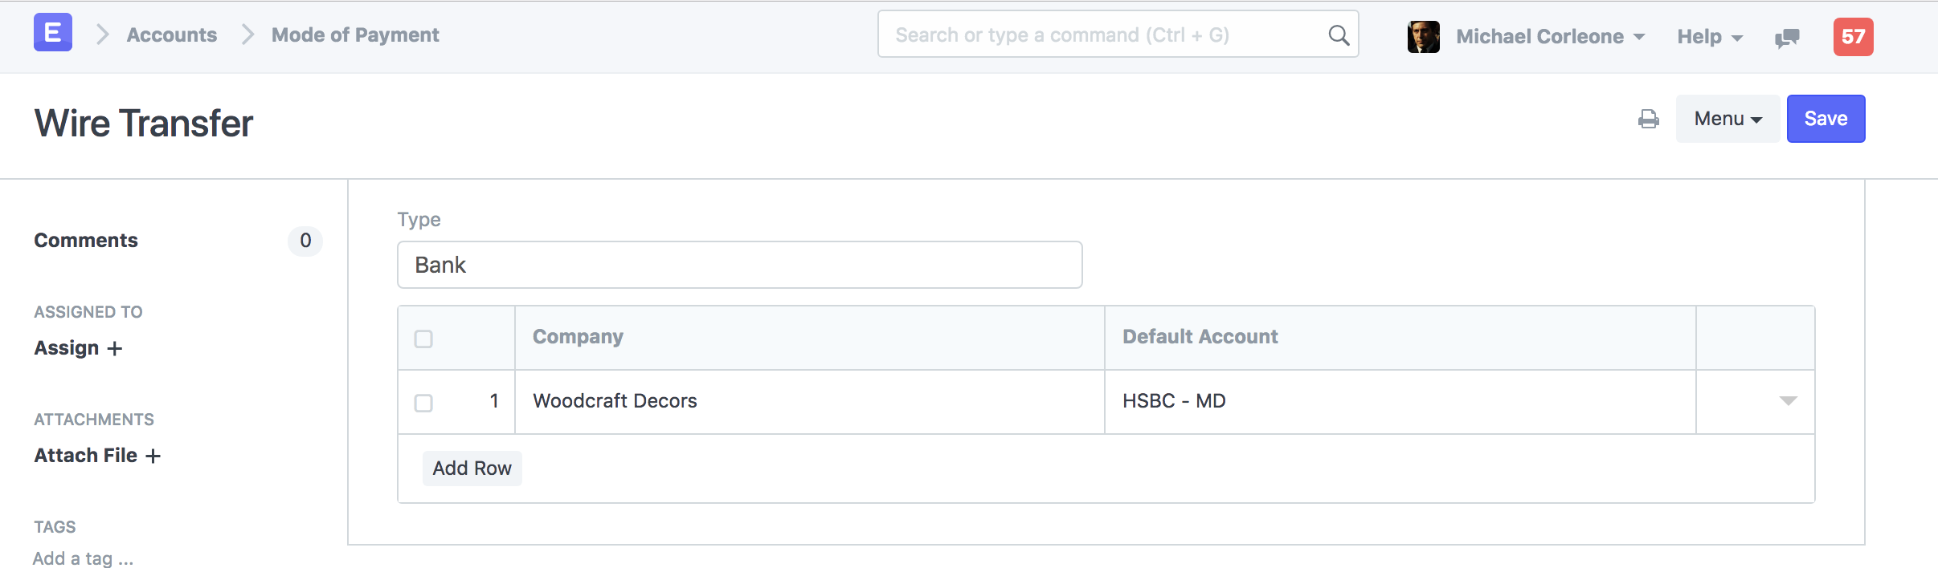Click the search magnifier icon
The image size is (1938, 568).
[1339, 35]
